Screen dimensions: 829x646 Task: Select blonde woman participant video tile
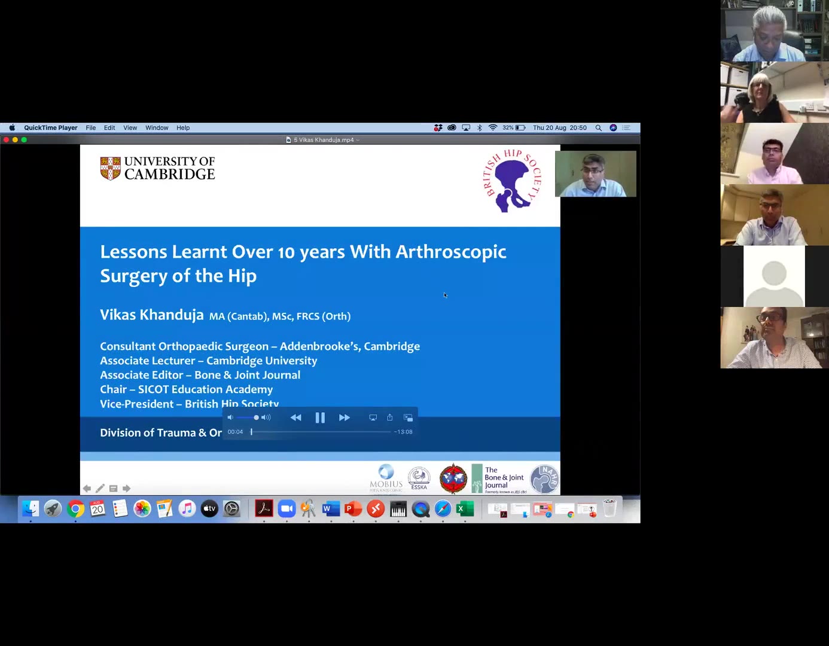775,92
